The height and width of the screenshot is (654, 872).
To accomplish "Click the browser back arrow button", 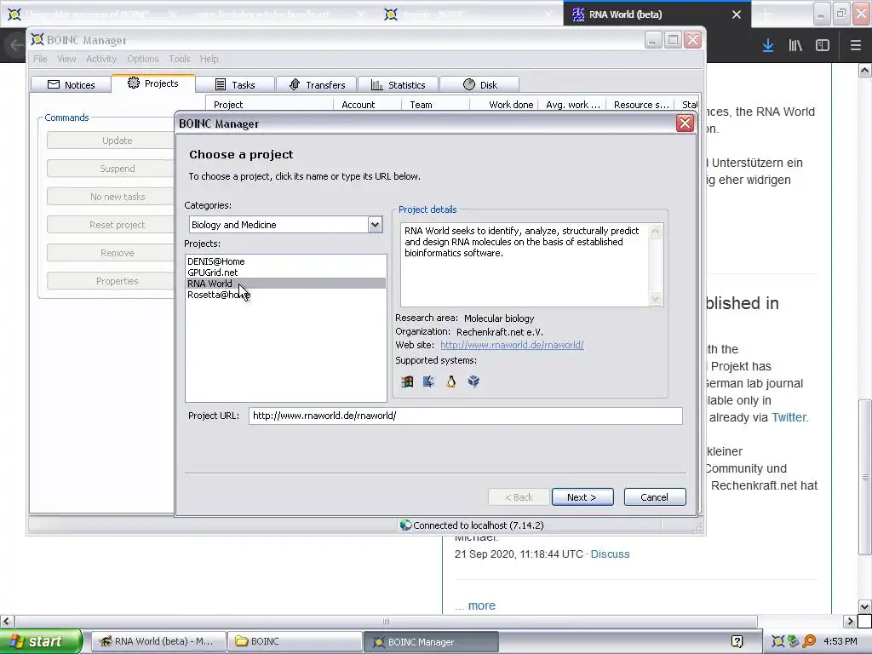I will coord(15,46).
